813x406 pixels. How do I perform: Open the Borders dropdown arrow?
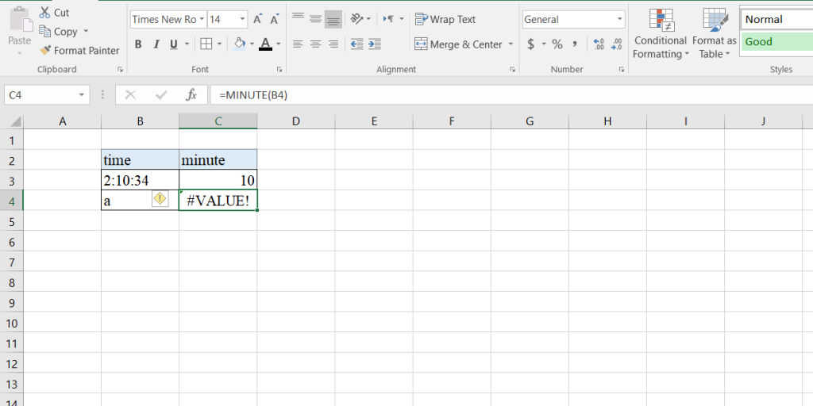click(x=219, y=44)
